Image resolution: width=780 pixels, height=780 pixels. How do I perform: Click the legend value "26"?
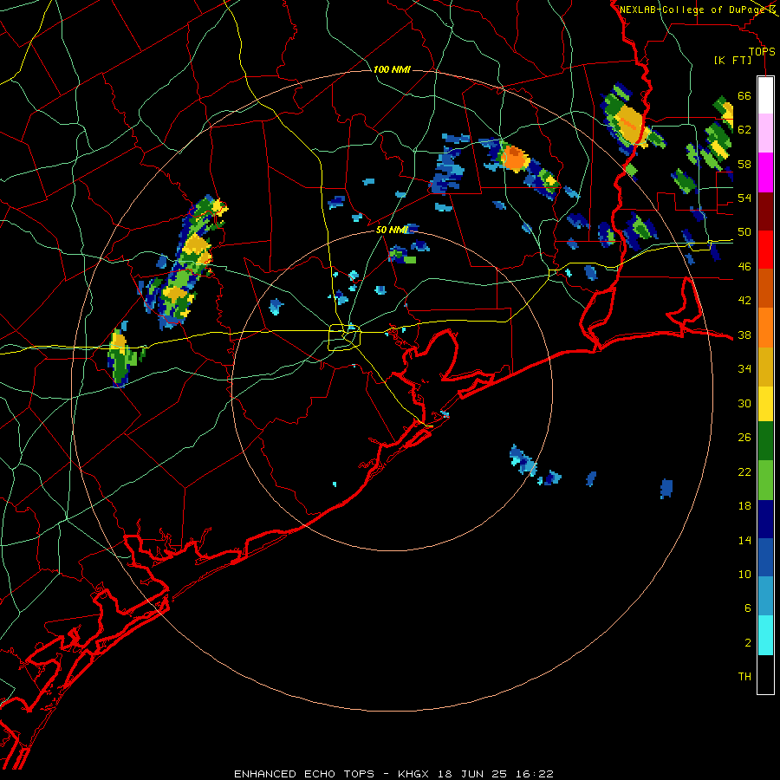[744, 438]
